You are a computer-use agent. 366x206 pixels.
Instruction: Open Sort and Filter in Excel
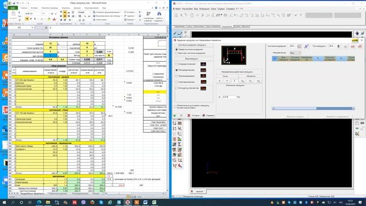coord(149,17)
